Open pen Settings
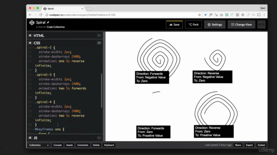 pyautogui.click(x=215, y=25)
